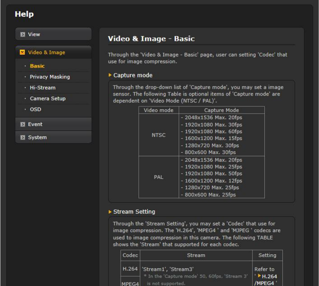319x286 pixels.
Task: Expand the View section in sidebar
Action: [34, 35]
